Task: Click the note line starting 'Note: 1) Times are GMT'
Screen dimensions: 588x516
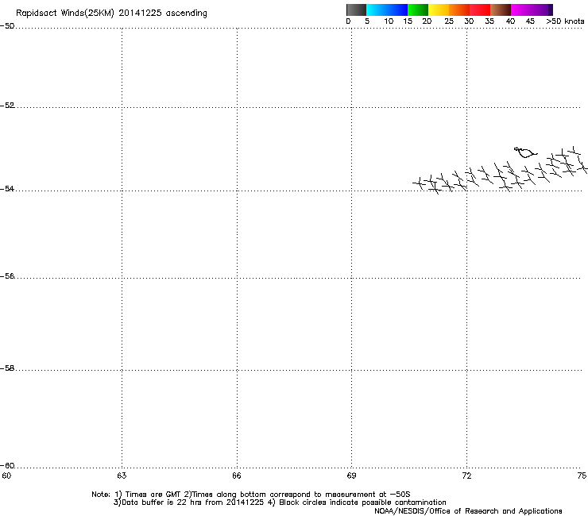Action: (251, 495)
